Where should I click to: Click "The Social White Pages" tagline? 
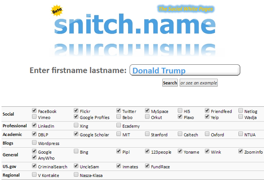coord(186,9)
